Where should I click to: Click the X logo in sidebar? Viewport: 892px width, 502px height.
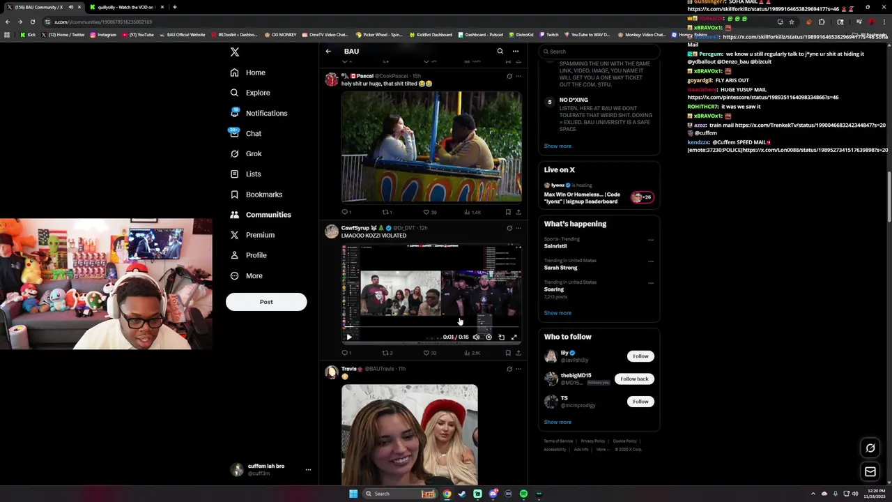click(235, 52)
